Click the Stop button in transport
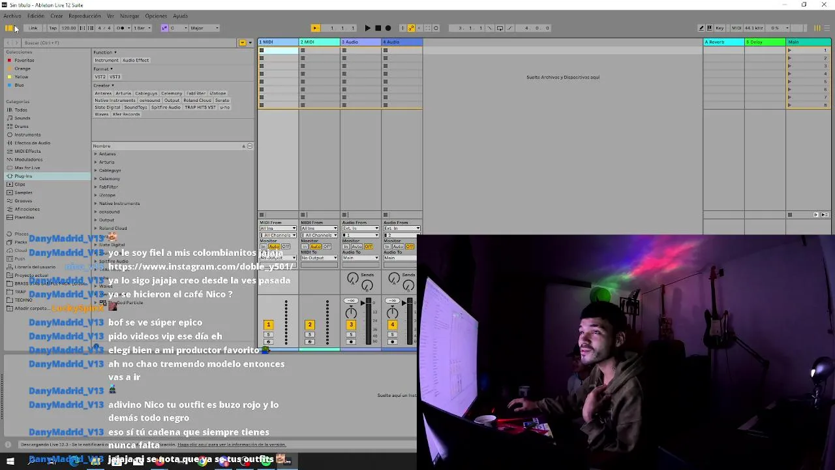 pyautogui.click(x=378, y=28)
